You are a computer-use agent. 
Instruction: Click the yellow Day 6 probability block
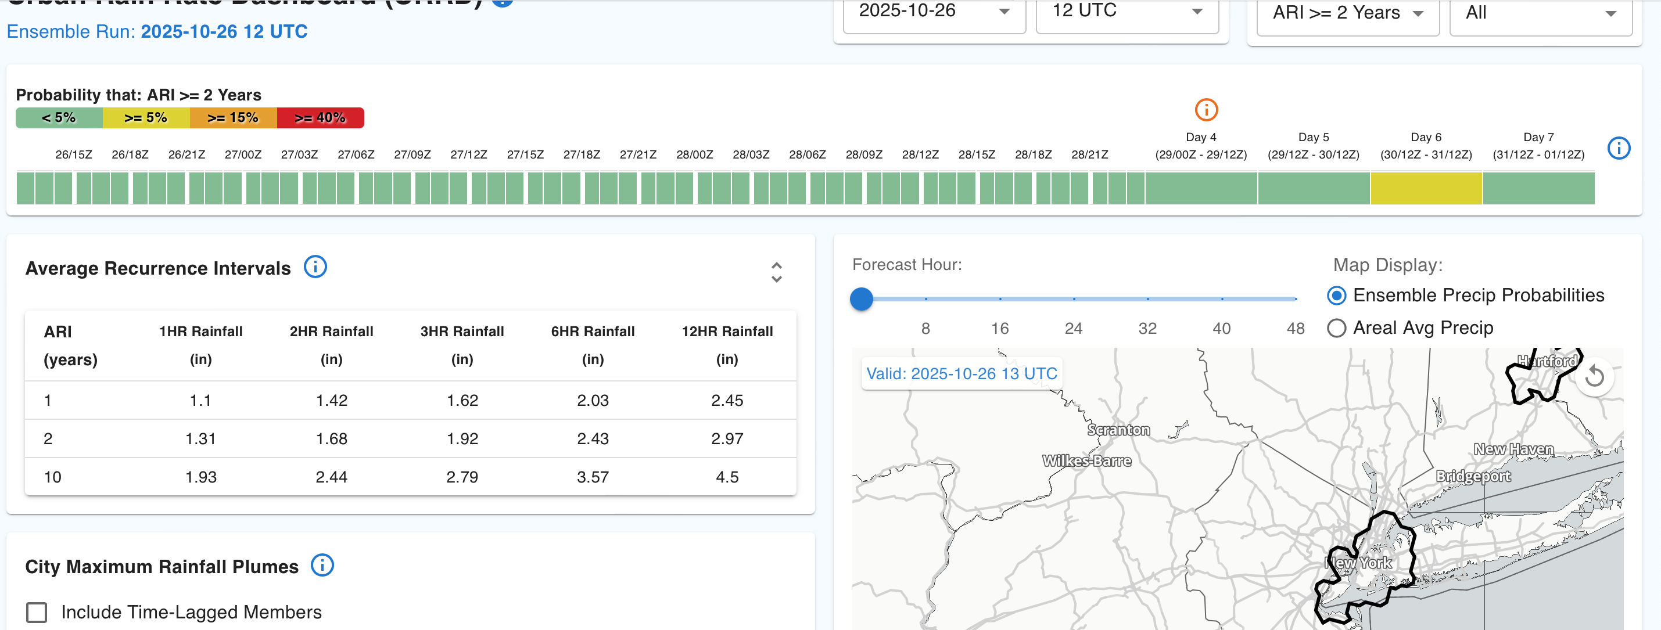point(1426,188)
